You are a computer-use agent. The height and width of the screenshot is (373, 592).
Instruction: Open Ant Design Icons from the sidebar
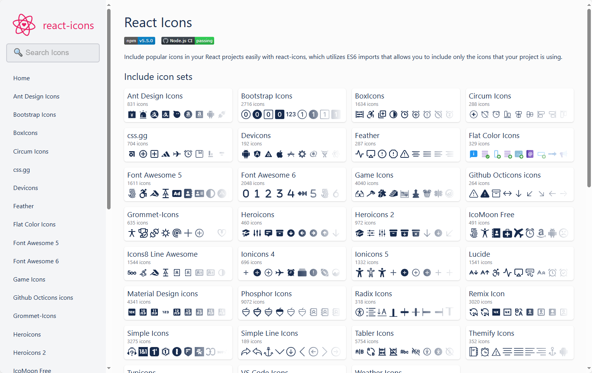(x=36, y=96)
